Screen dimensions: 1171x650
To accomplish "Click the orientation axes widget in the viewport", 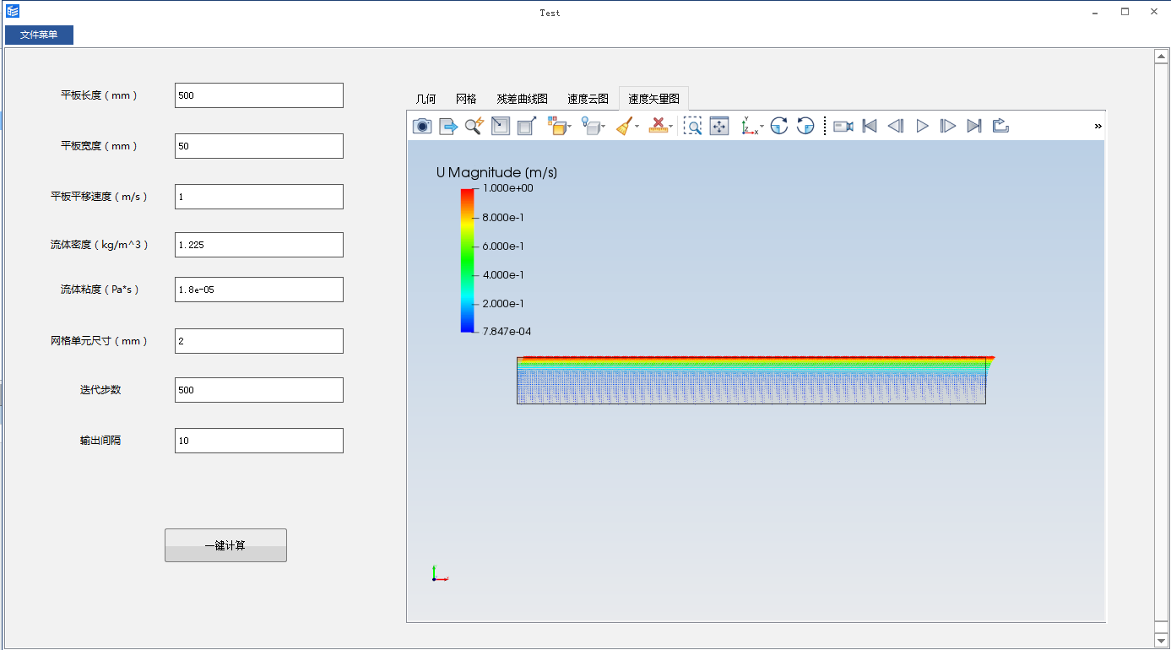I will point(439,574).
